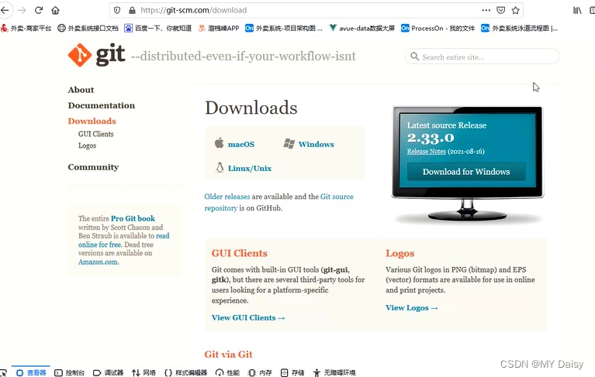The height and width of the screenshot is (377, 595).
Task: Open the Pro Git book link
Action: pyautogui.click(x=133, y=218)
